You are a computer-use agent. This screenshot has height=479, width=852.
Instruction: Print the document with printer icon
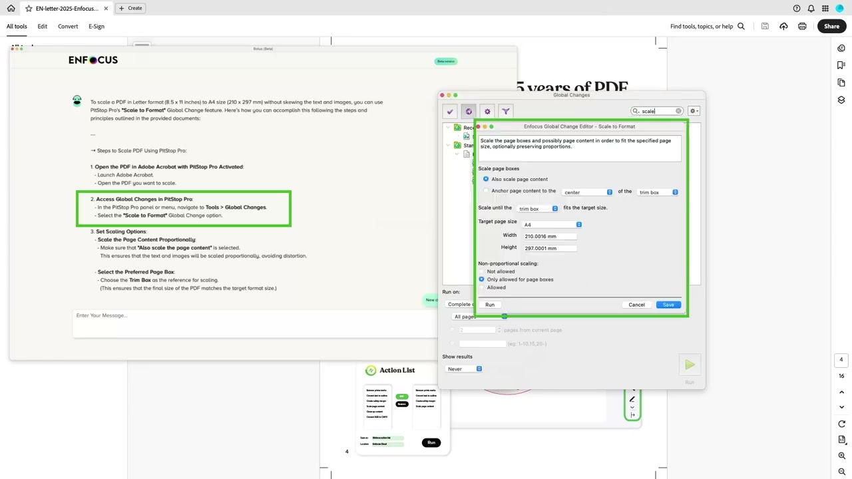tap(802, 27)
